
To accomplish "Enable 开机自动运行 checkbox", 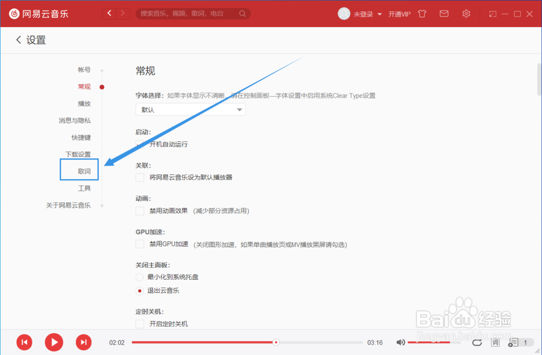I will click(140, 144).
